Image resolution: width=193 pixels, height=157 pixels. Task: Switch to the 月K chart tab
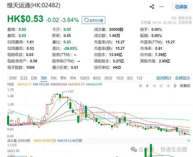(x=53, y=78)
